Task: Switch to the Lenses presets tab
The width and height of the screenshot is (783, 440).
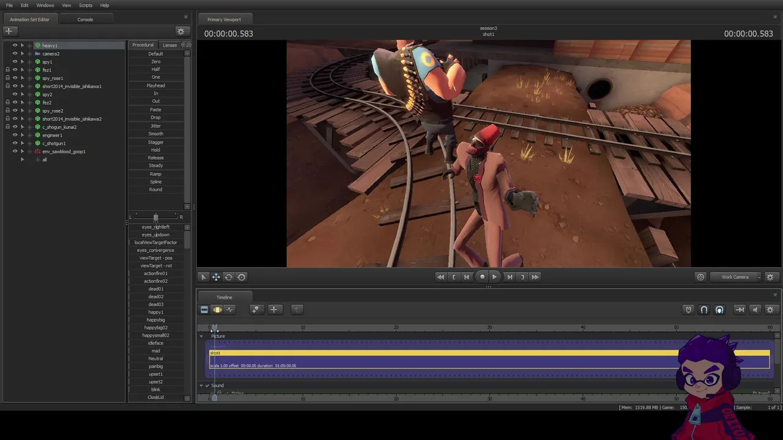Action: pos(169,45)
